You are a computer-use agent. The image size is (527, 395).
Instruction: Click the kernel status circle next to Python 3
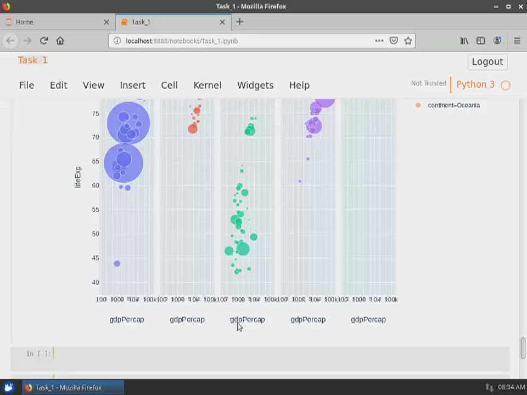(x=505, y=85)
